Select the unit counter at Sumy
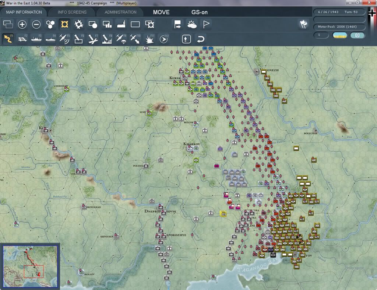 point(149,113)
